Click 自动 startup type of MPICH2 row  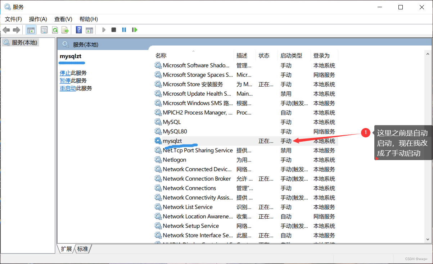tap(286, 113)
